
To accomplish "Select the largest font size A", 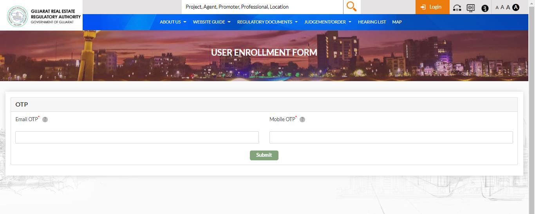I will pyautogui.click(x=508, y=7).
